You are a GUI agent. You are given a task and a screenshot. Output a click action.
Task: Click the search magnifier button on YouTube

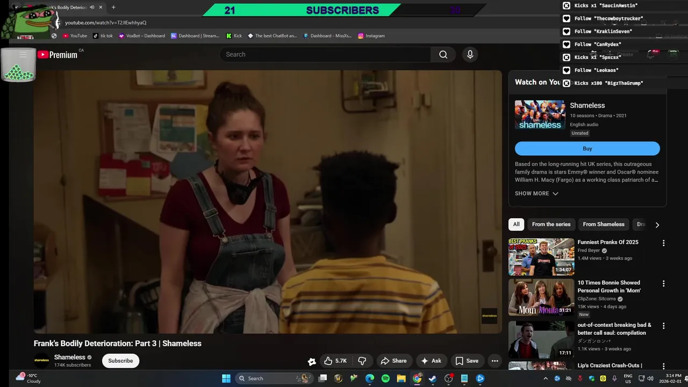tap(443, 54)
